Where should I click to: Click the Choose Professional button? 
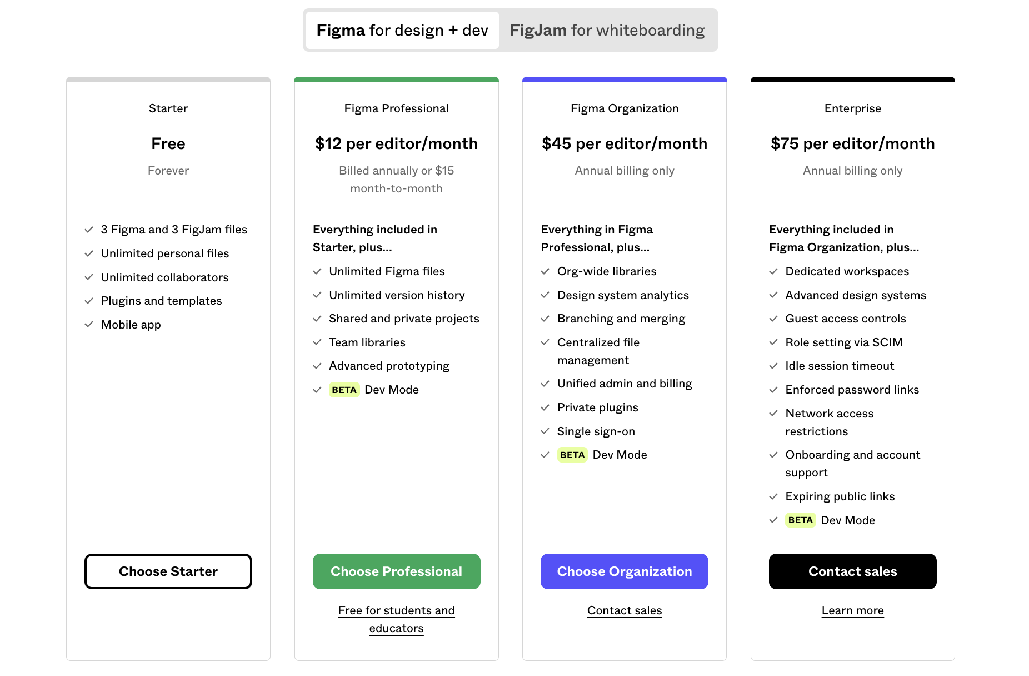396,571
